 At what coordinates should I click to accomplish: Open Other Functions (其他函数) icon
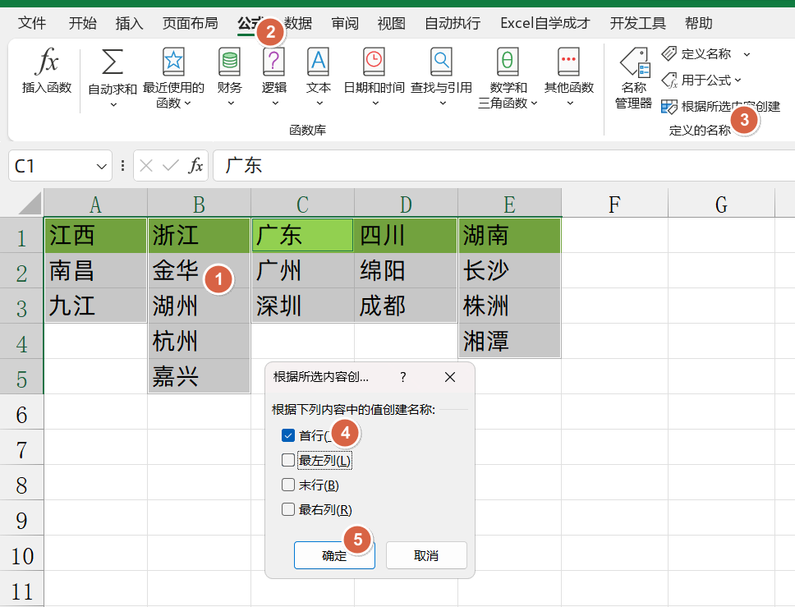569,62
